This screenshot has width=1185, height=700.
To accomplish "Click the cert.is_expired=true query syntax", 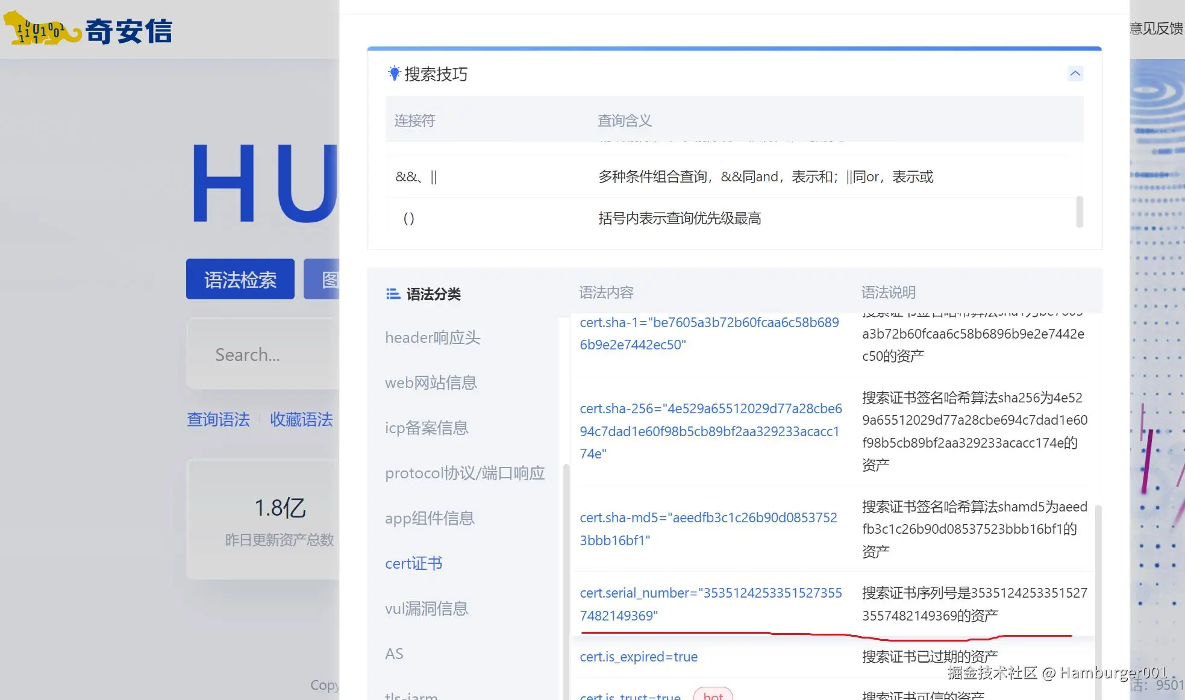I will (x=639, y=657).
